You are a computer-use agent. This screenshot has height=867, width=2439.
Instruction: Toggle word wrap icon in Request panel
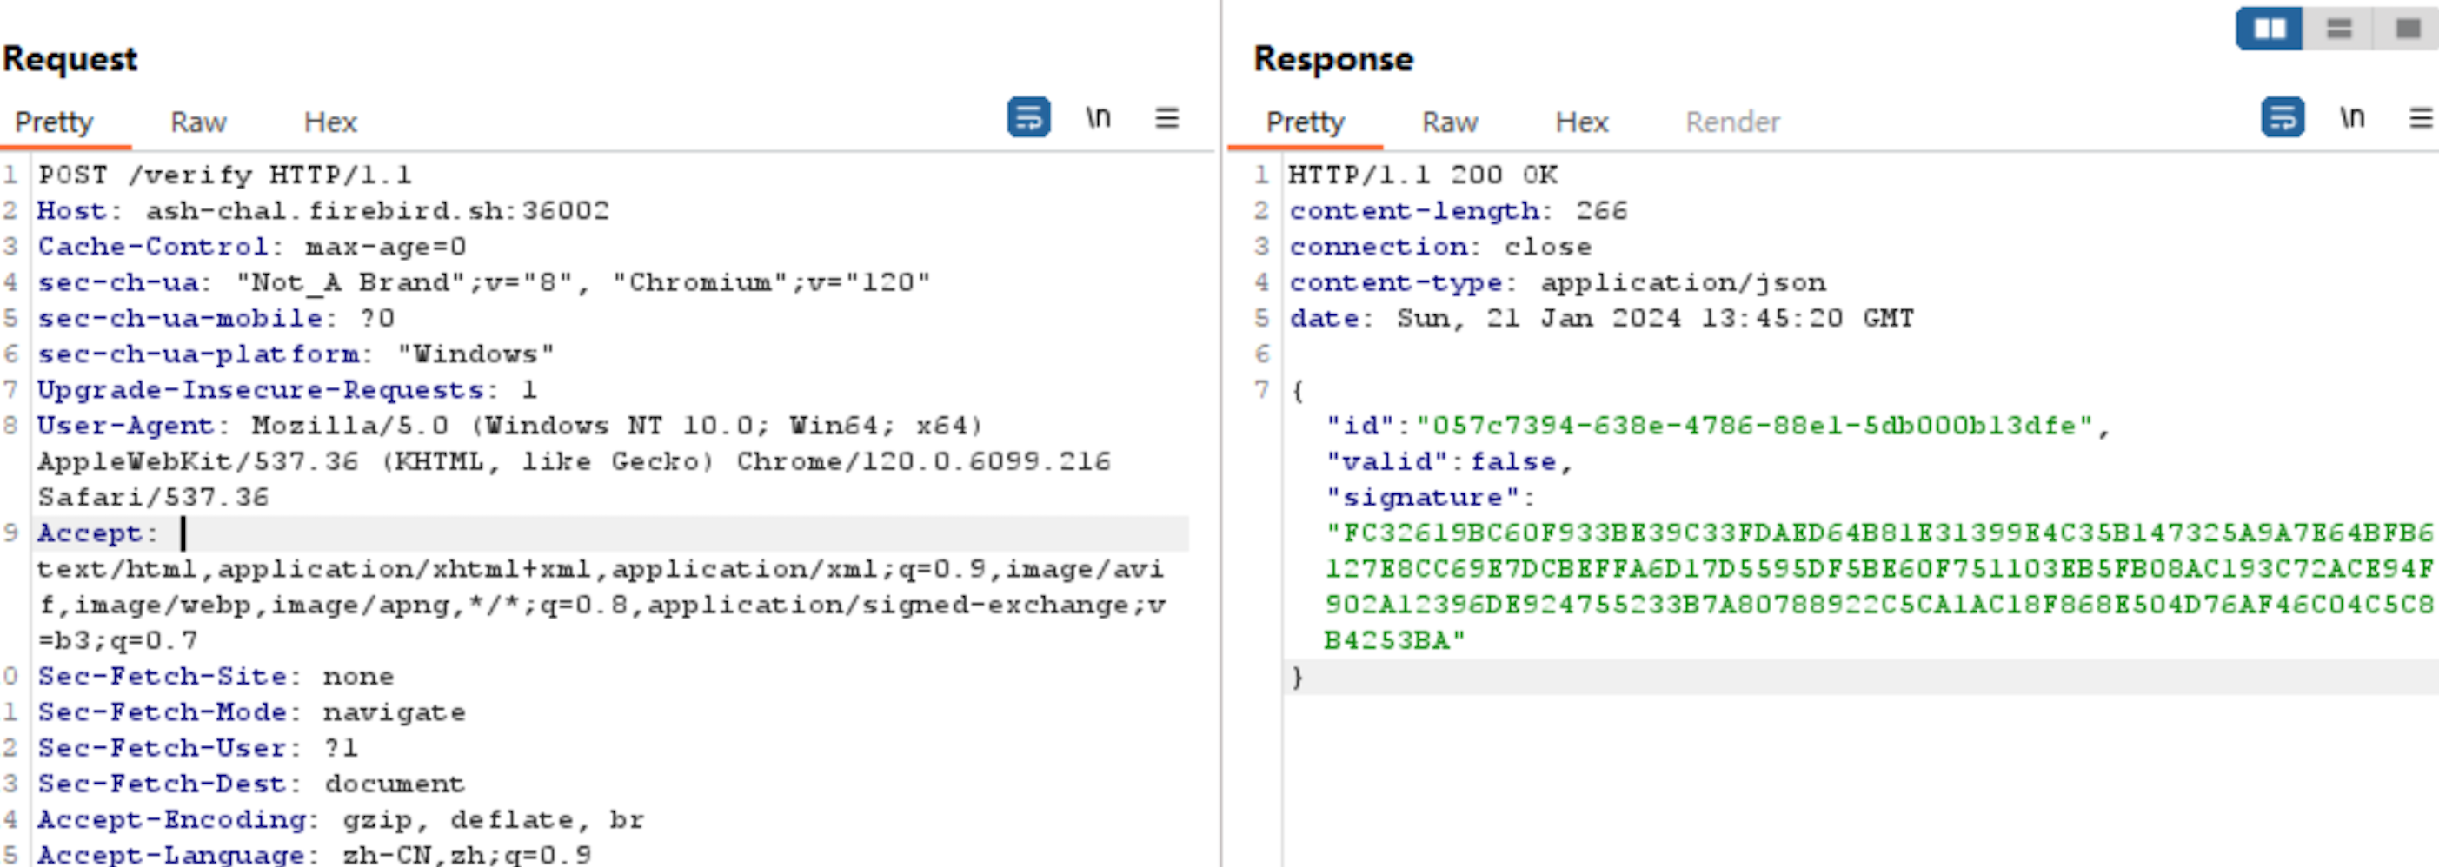click(1027, 118)
